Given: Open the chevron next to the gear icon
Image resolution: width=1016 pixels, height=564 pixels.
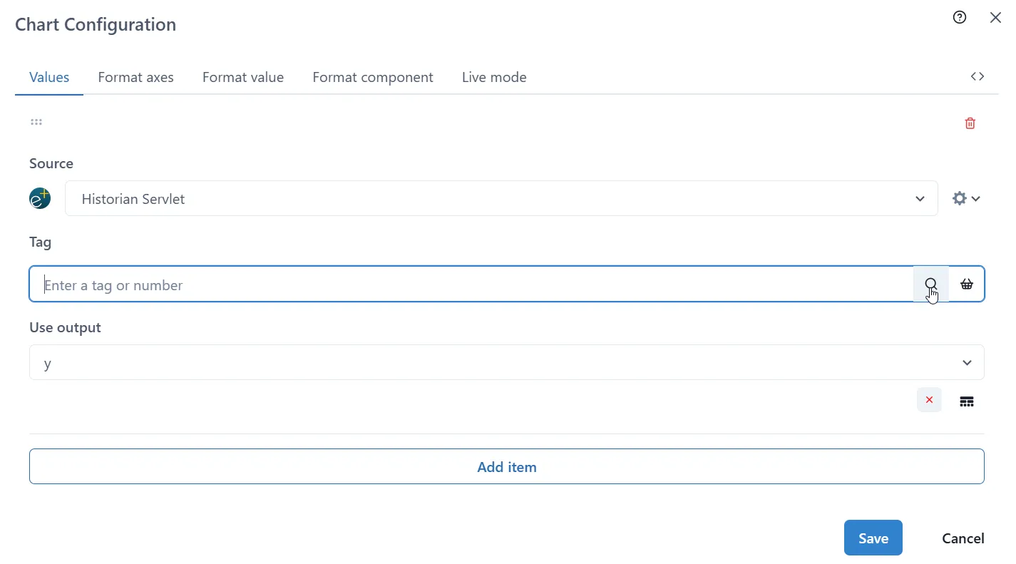Looking at the screenshot, I should 975,198.
